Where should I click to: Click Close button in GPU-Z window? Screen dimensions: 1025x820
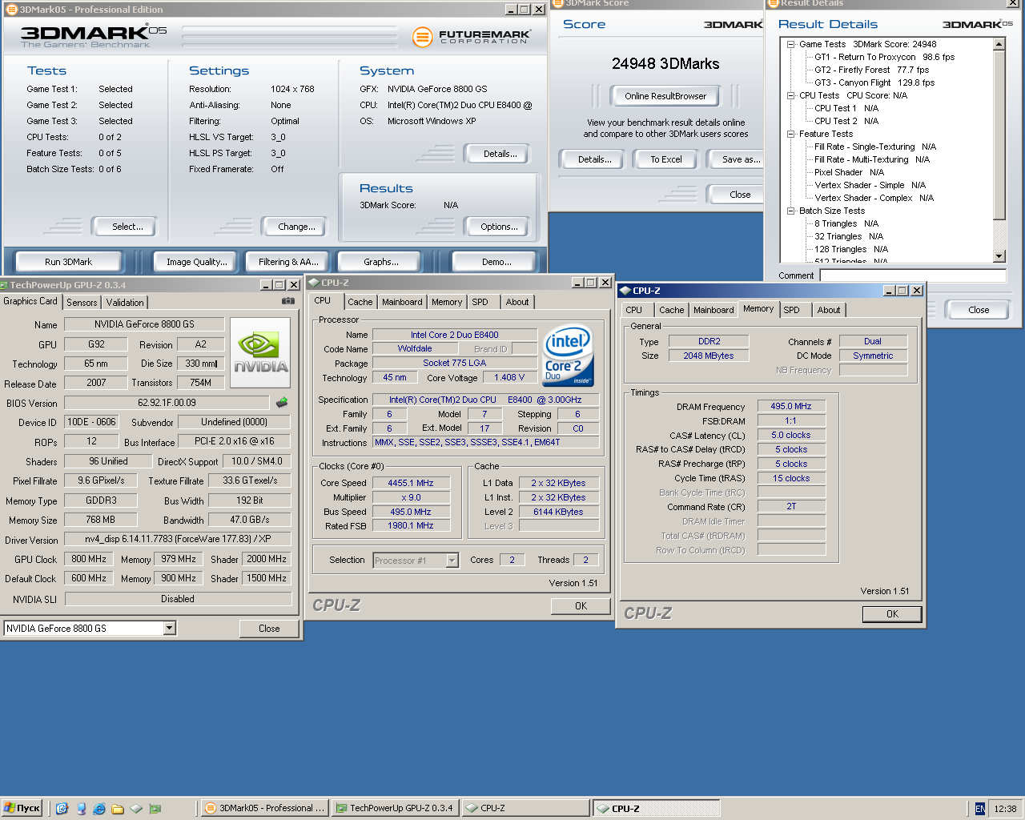coord(269,629)
